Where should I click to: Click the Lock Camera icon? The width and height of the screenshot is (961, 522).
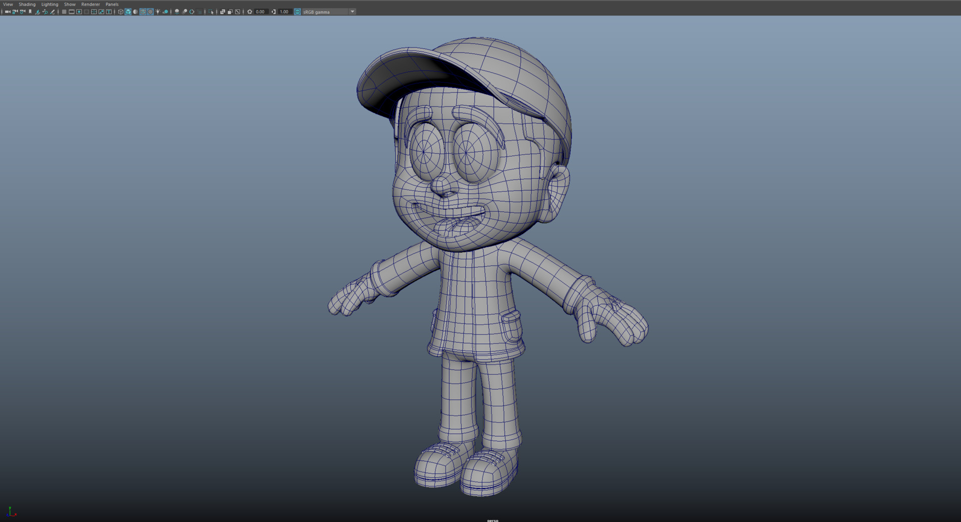pyautogui.click(x=15, y=11)
